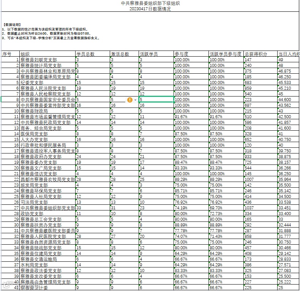The width and height of the screenshot is (300, 291).
Task: Select the cell 医保局党支部
Action: tap(47, 134)
